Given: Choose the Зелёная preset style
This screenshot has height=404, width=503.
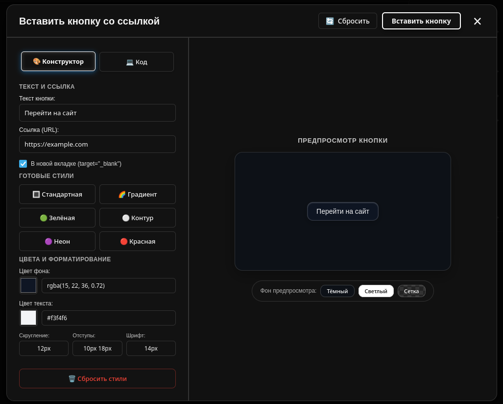Looking at the screenshot, I should [x=57, y=218].
